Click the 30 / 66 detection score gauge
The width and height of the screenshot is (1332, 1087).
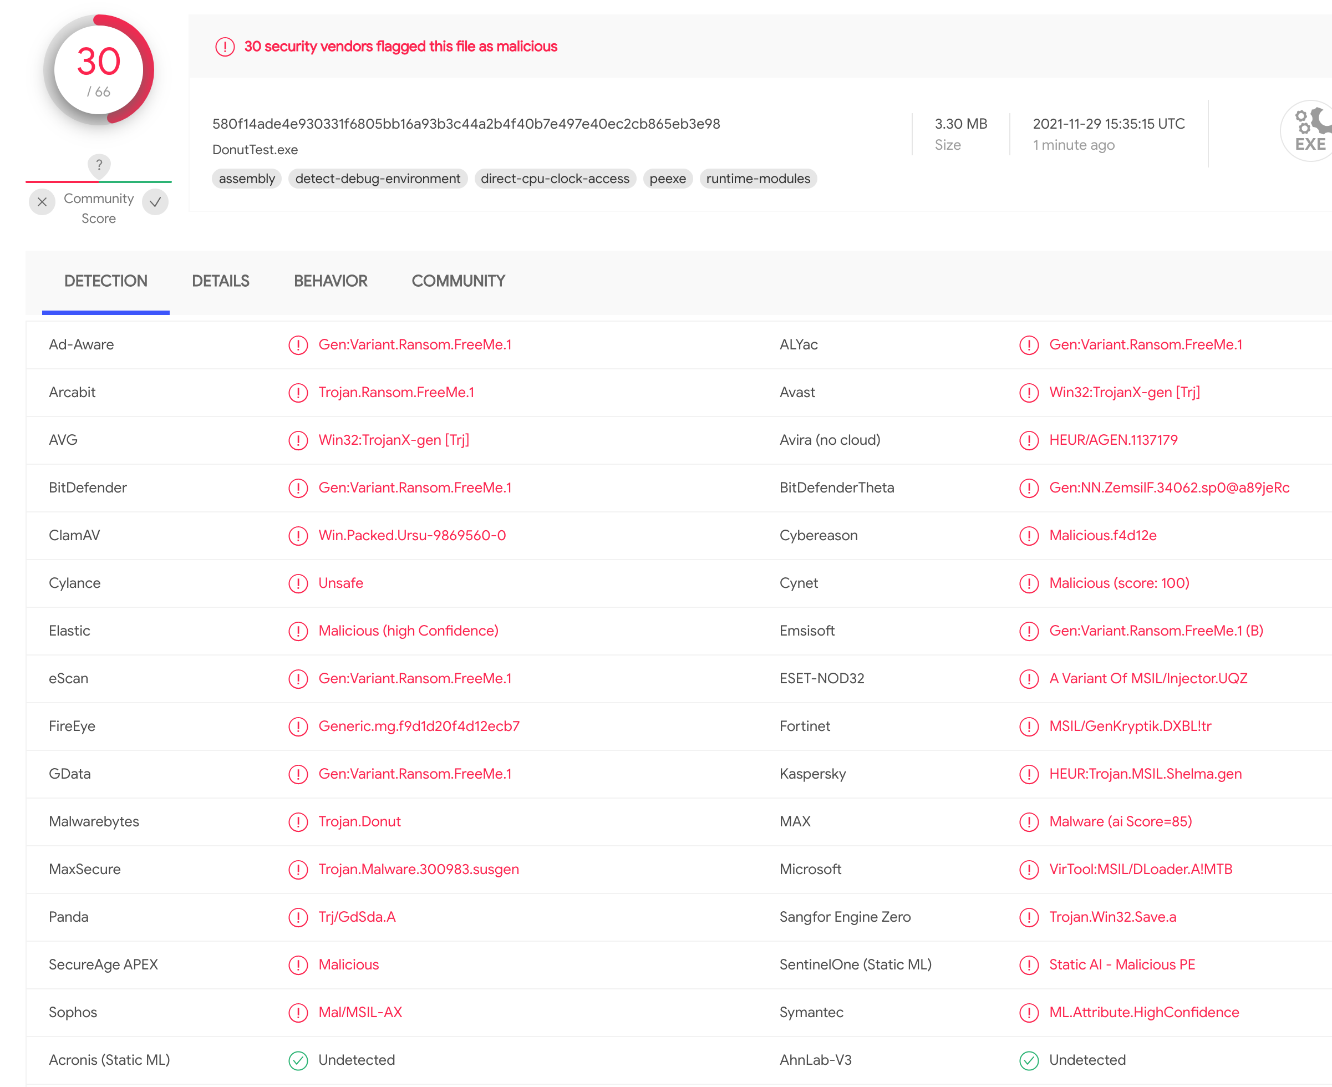[x=99, y=70]
